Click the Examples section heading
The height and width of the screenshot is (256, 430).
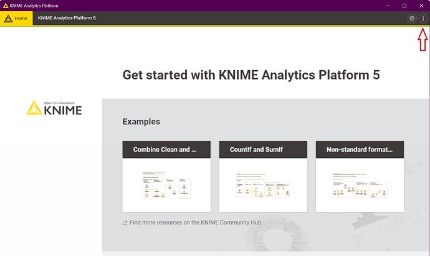click(x=141, y=122)
